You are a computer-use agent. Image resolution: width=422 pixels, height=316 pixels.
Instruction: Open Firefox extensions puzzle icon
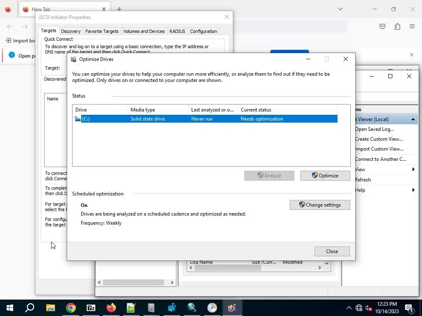(397, 26)
